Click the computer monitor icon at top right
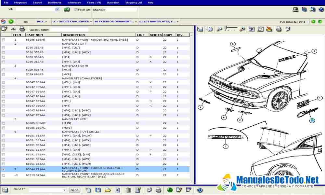Viewport: 325px width, 195px height. pyautogui.click(x=295, y=9)
